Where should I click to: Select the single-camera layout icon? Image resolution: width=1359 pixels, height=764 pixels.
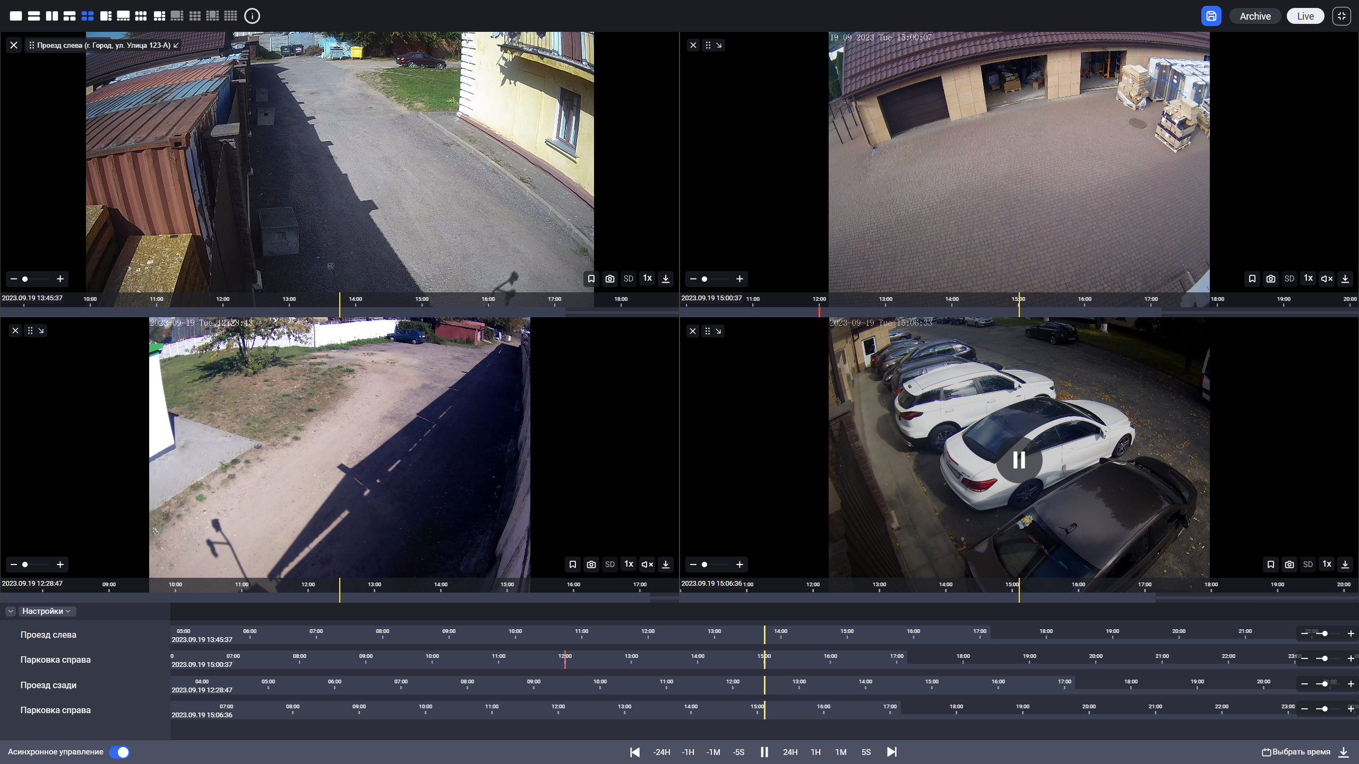[16, 16]
